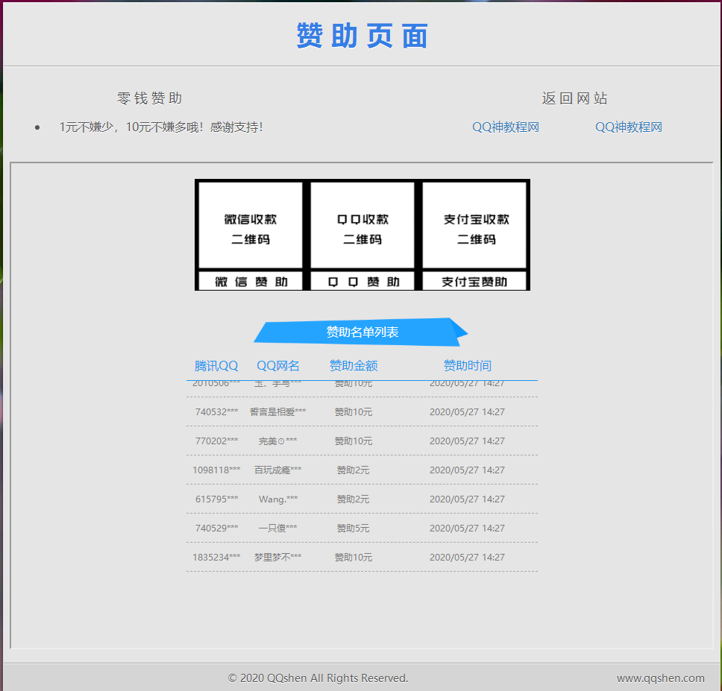Click 赞助10元 in the 770202*** row

[x=354, y=441]
